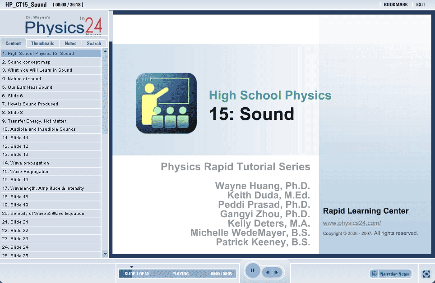Switch to the Thumbnails tab
The height and width of the screenshot is (283, 435).
point(42,44)
